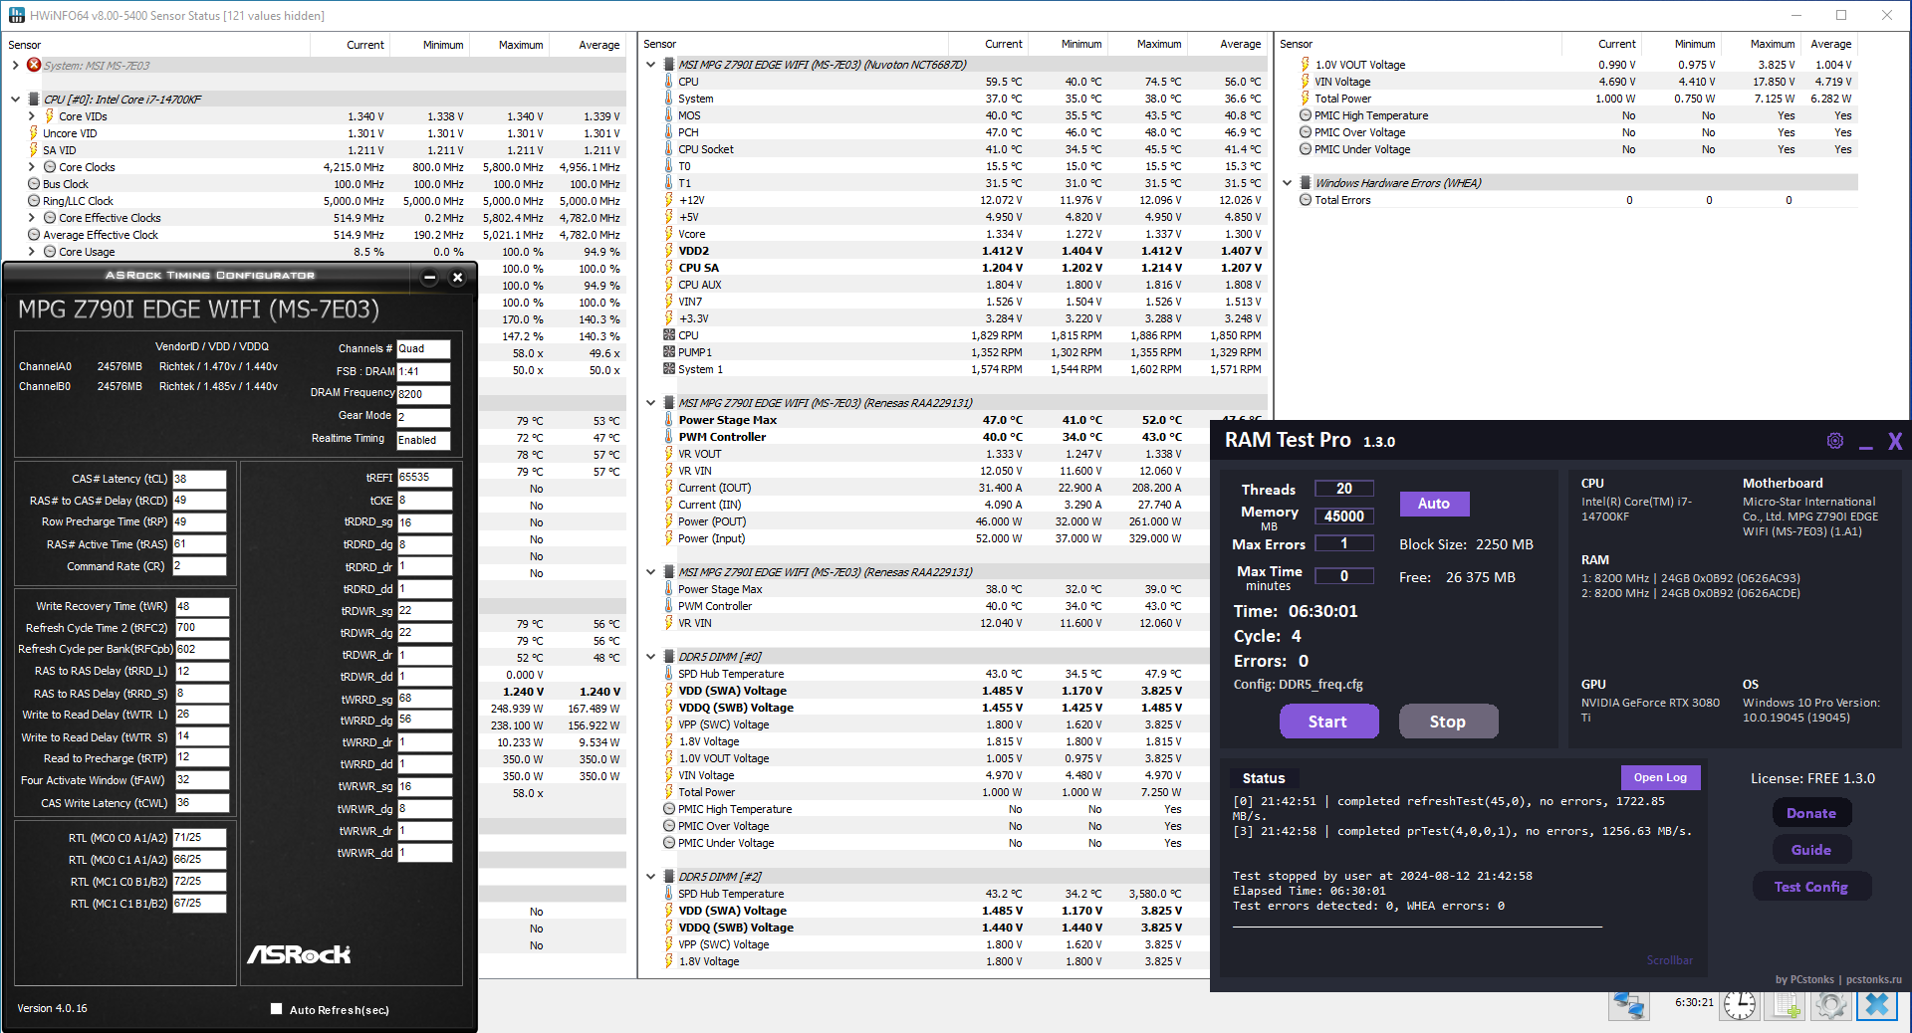The height and width of the screenshot is (1033, 1912).
Task: Click the fan icon of the PUMP1 row
Action: click(669, 352)
